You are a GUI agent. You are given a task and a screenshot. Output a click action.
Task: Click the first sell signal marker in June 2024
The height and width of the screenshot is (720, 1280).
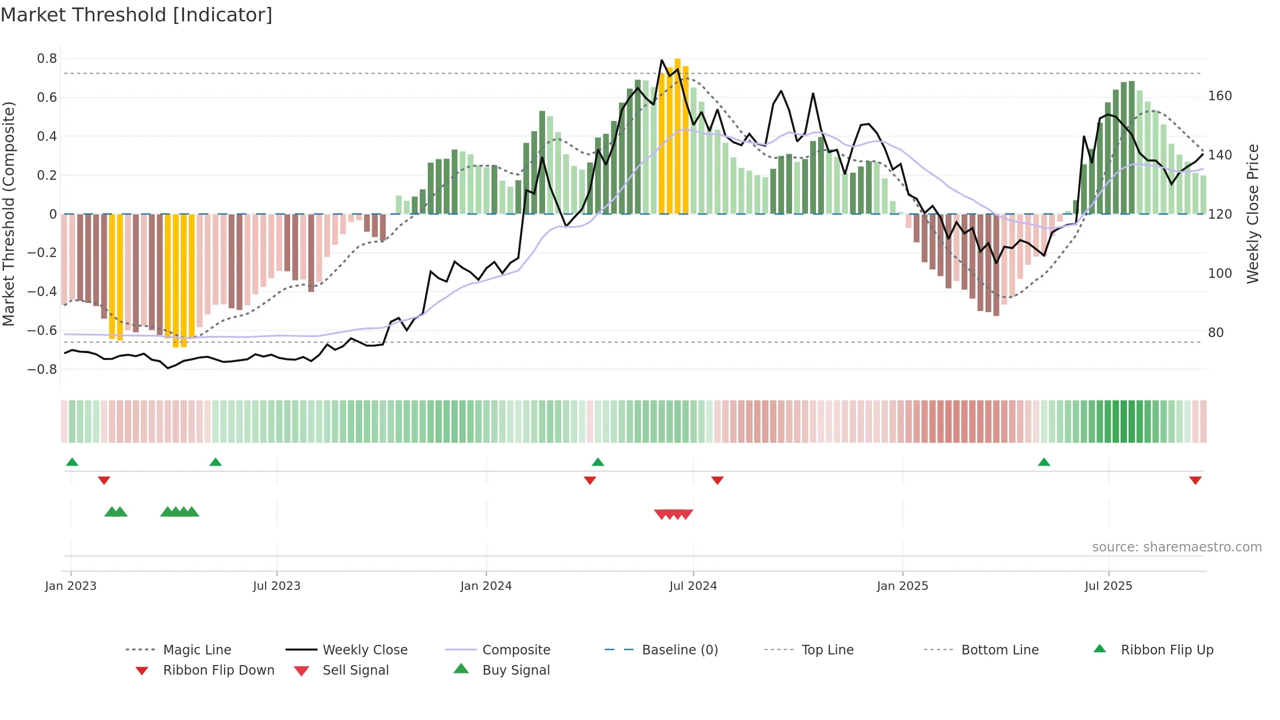pos(661,515)
